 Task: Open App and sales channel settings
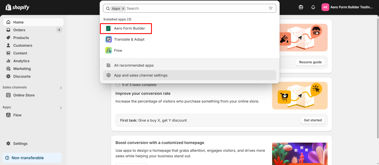(x=190, y=75)
